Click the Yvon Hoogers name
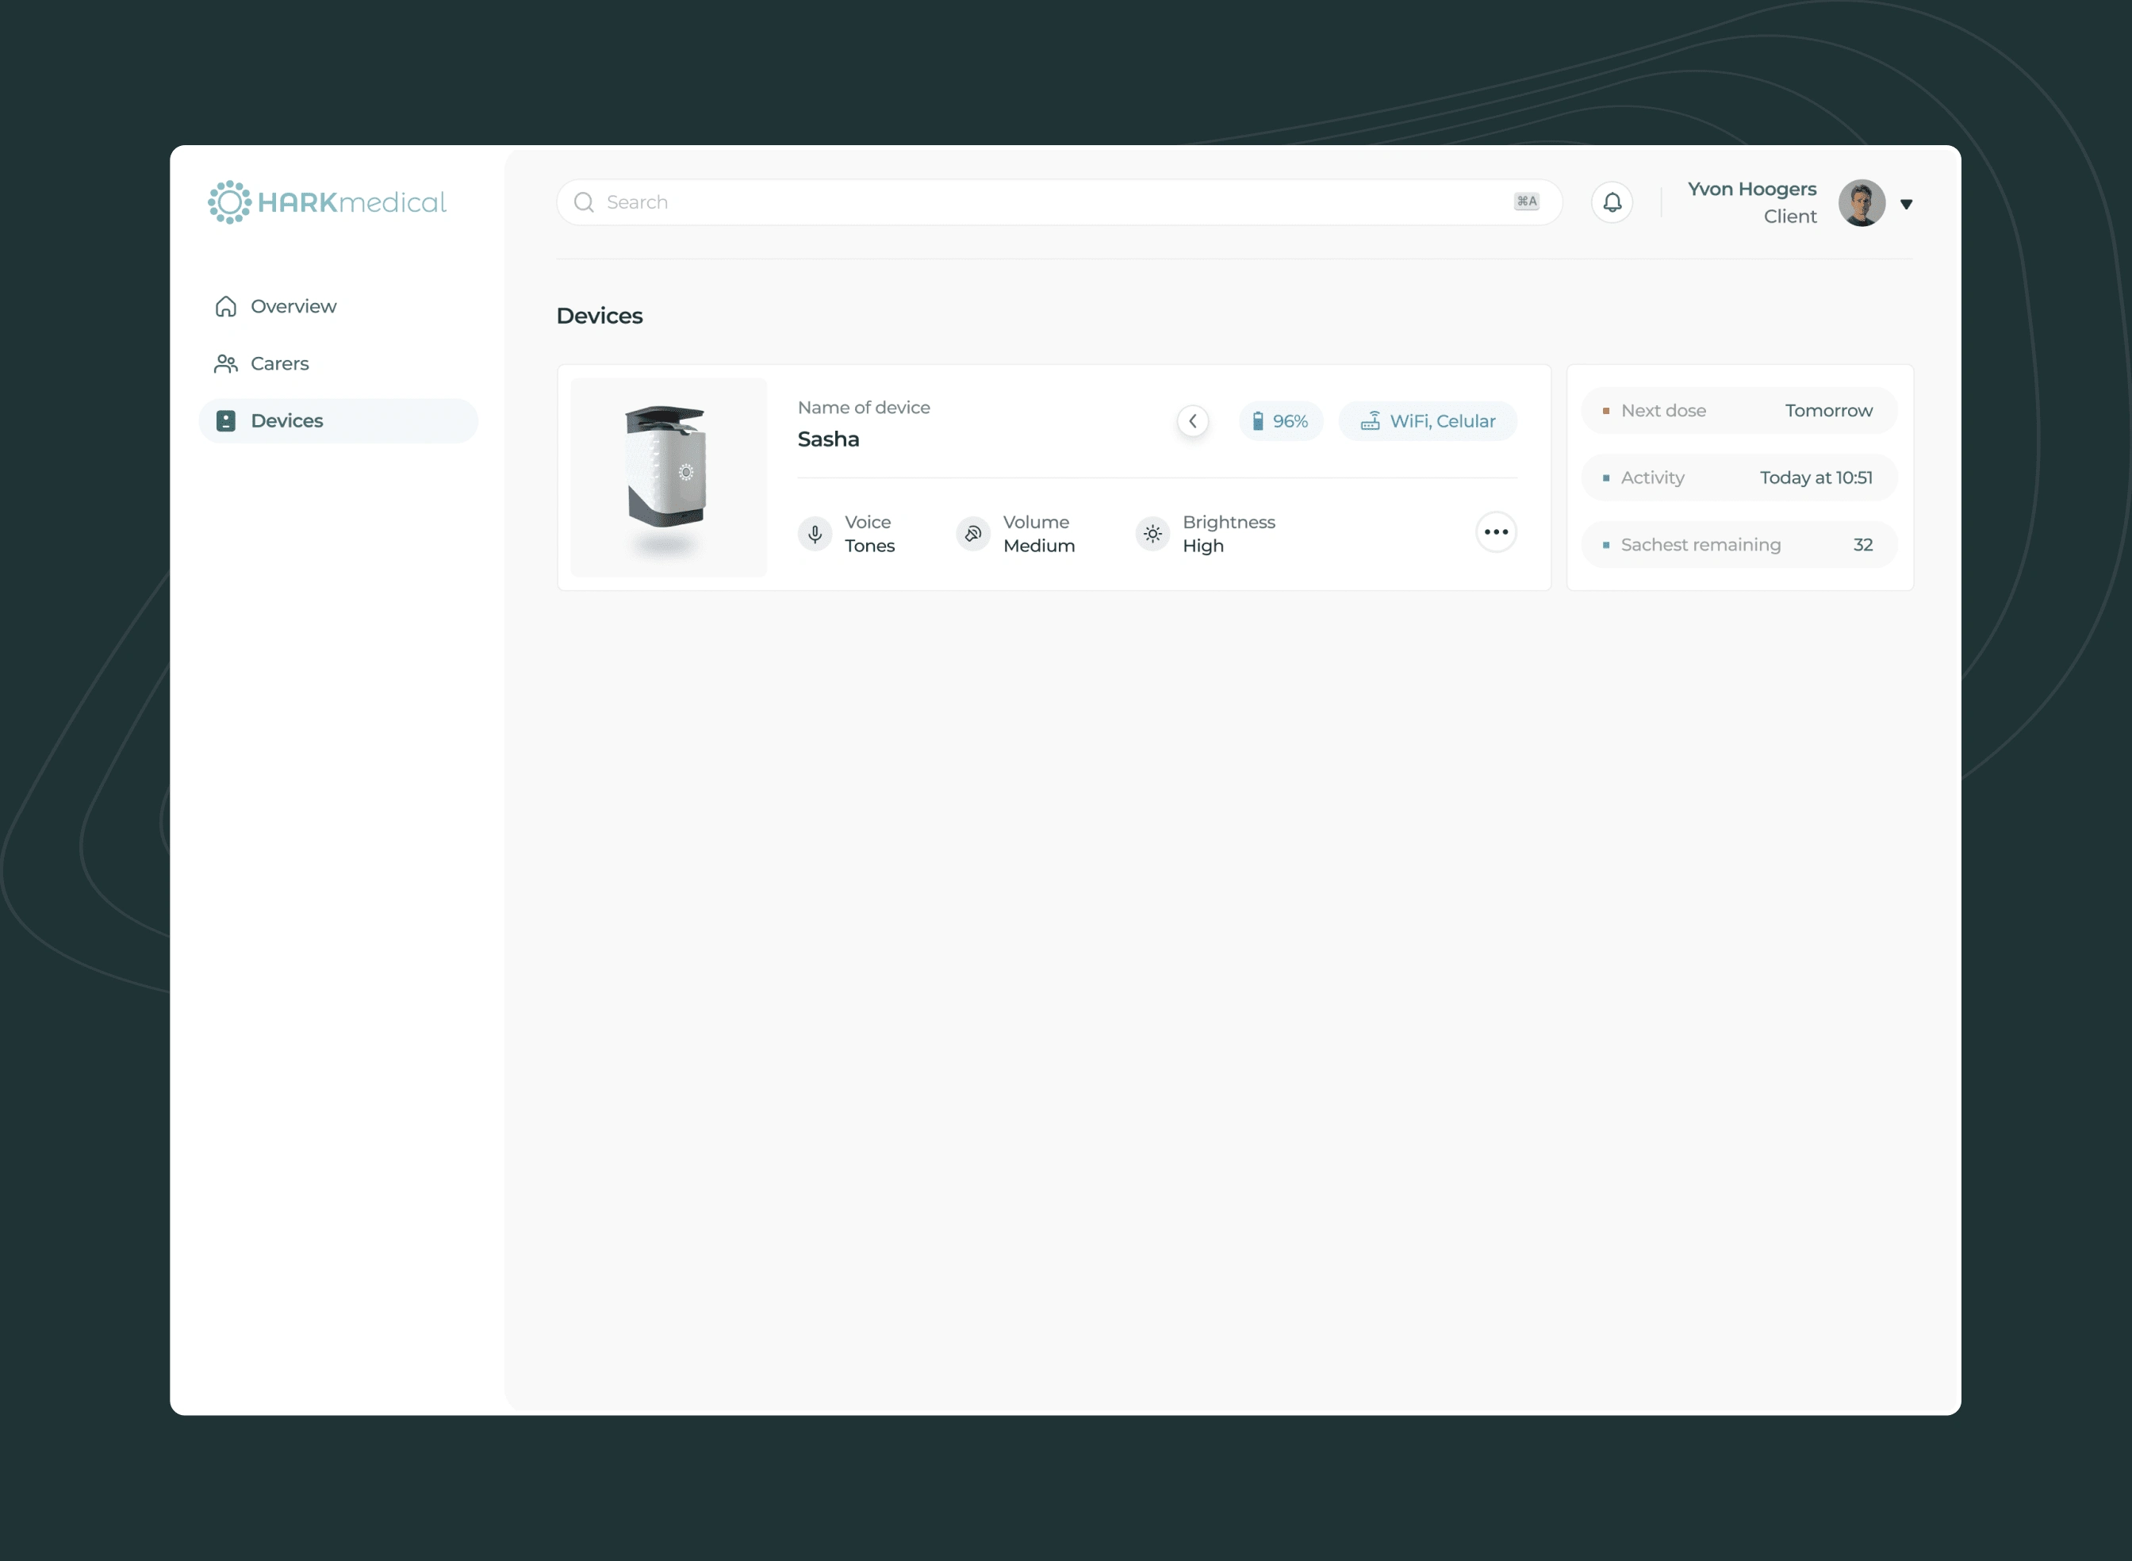This screenshot has height=1561, width=2132. point(1752,189)
